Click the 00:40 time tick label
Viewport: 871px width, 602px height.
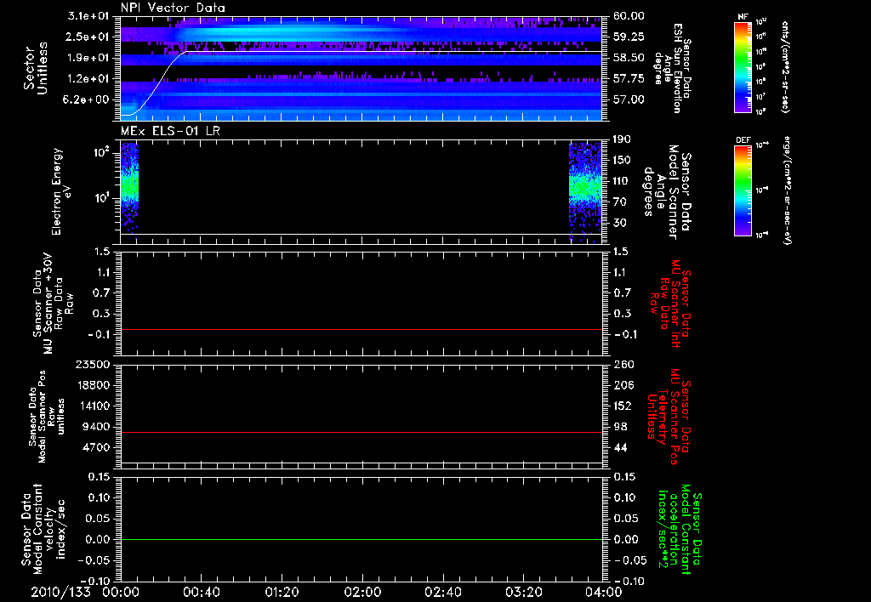coord(201,592)
